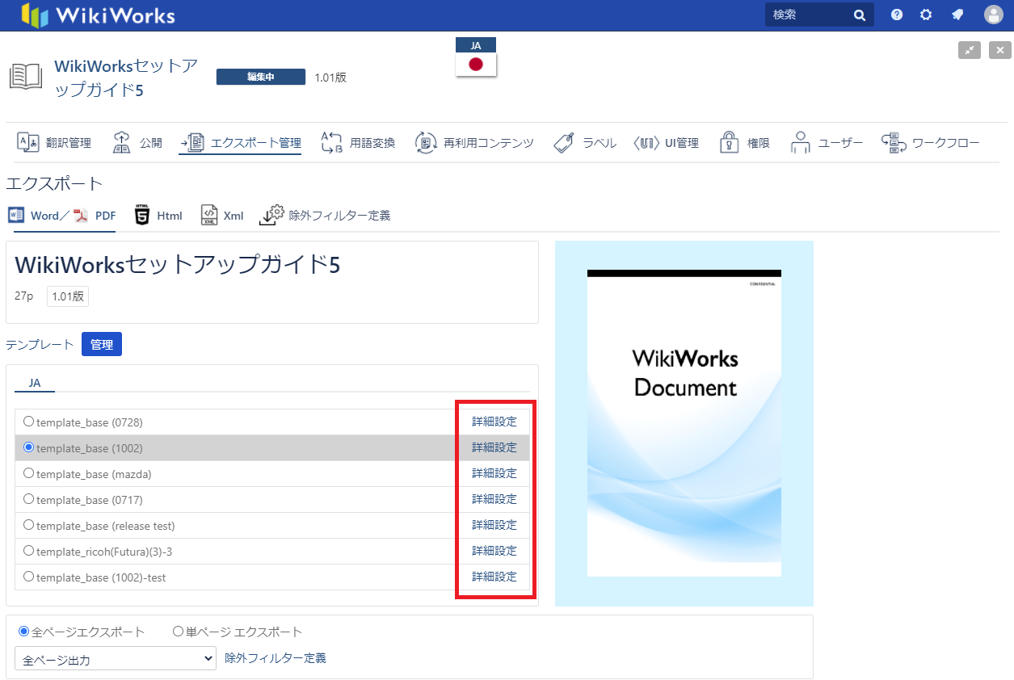Screen dimensions: 1014x680
Task: Open settings gear in top bar
Action: point(926,15)
